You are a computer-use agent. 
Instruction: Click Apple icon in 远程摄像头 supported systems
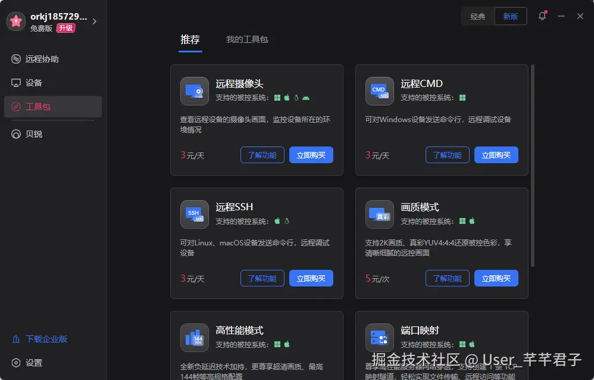tap(287, 98)
